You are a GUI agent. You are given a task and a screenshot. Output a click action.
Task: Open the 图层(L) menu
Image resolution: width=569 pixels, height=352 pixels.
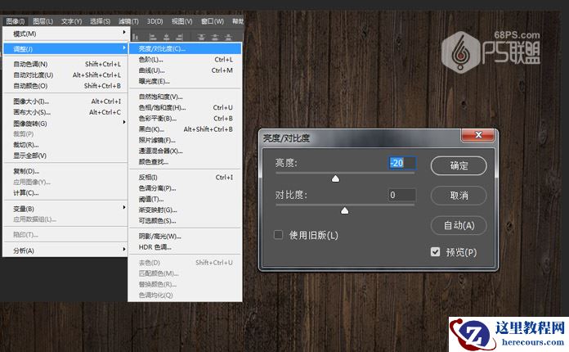(x=43, y=21)
